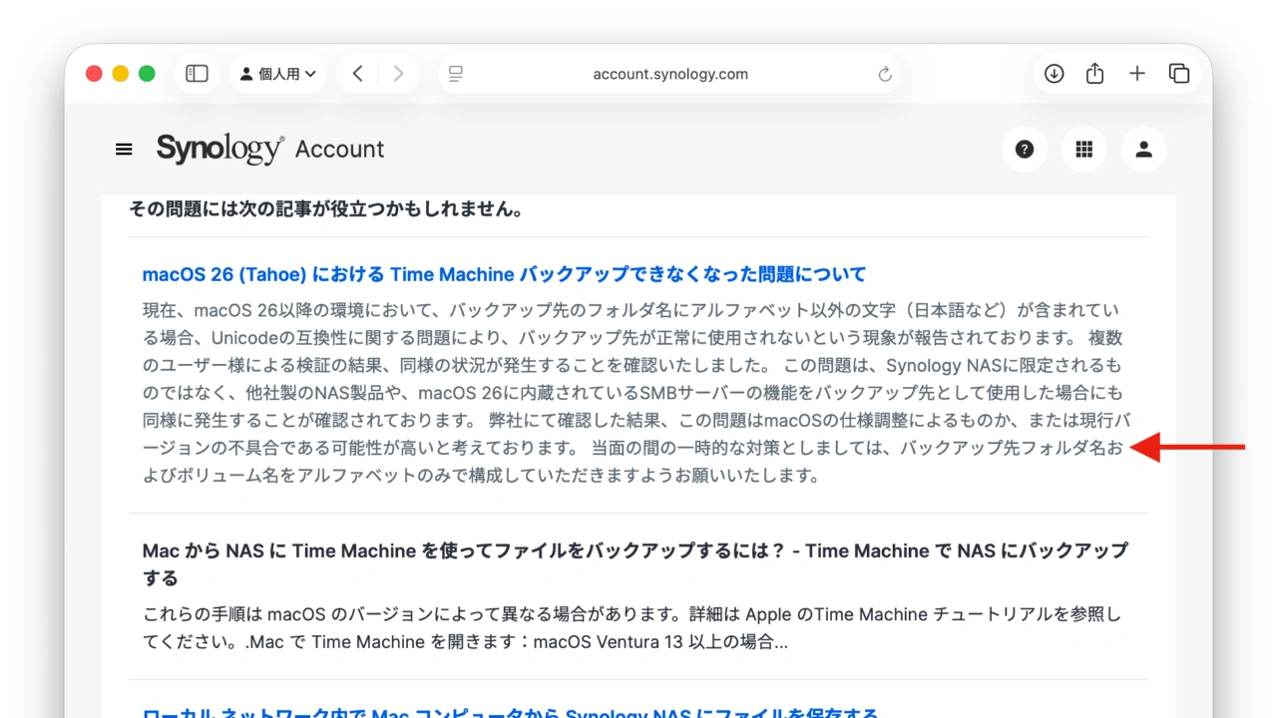Open the Synology user profile icon
This screenshot has width=1277, height=718.
[1143, 149]
